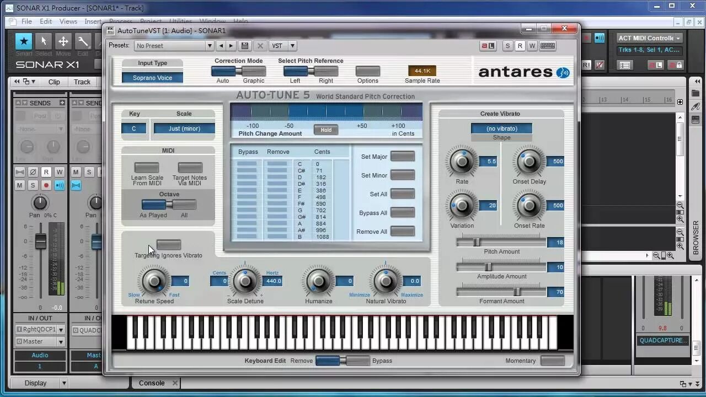Click Set Major button
The image size is (706, 397).
[x=403, y=157]
